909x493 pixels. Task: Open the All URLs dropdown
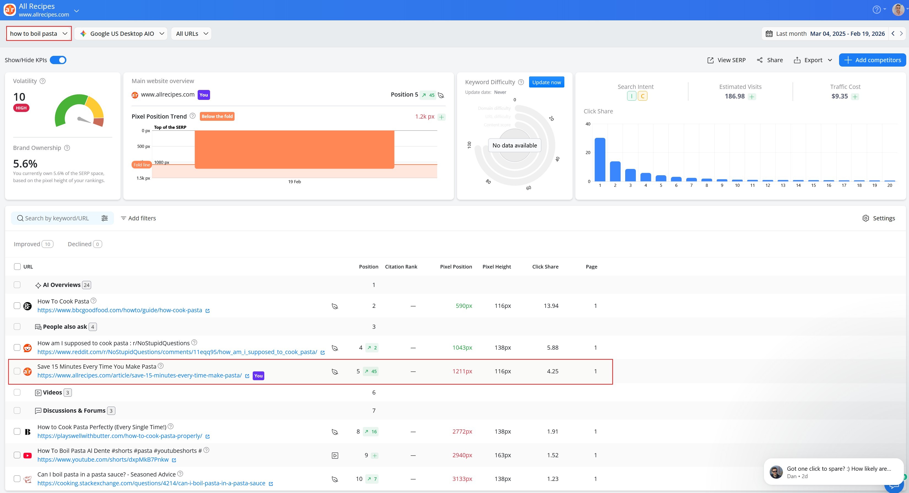tap(191, 34)
